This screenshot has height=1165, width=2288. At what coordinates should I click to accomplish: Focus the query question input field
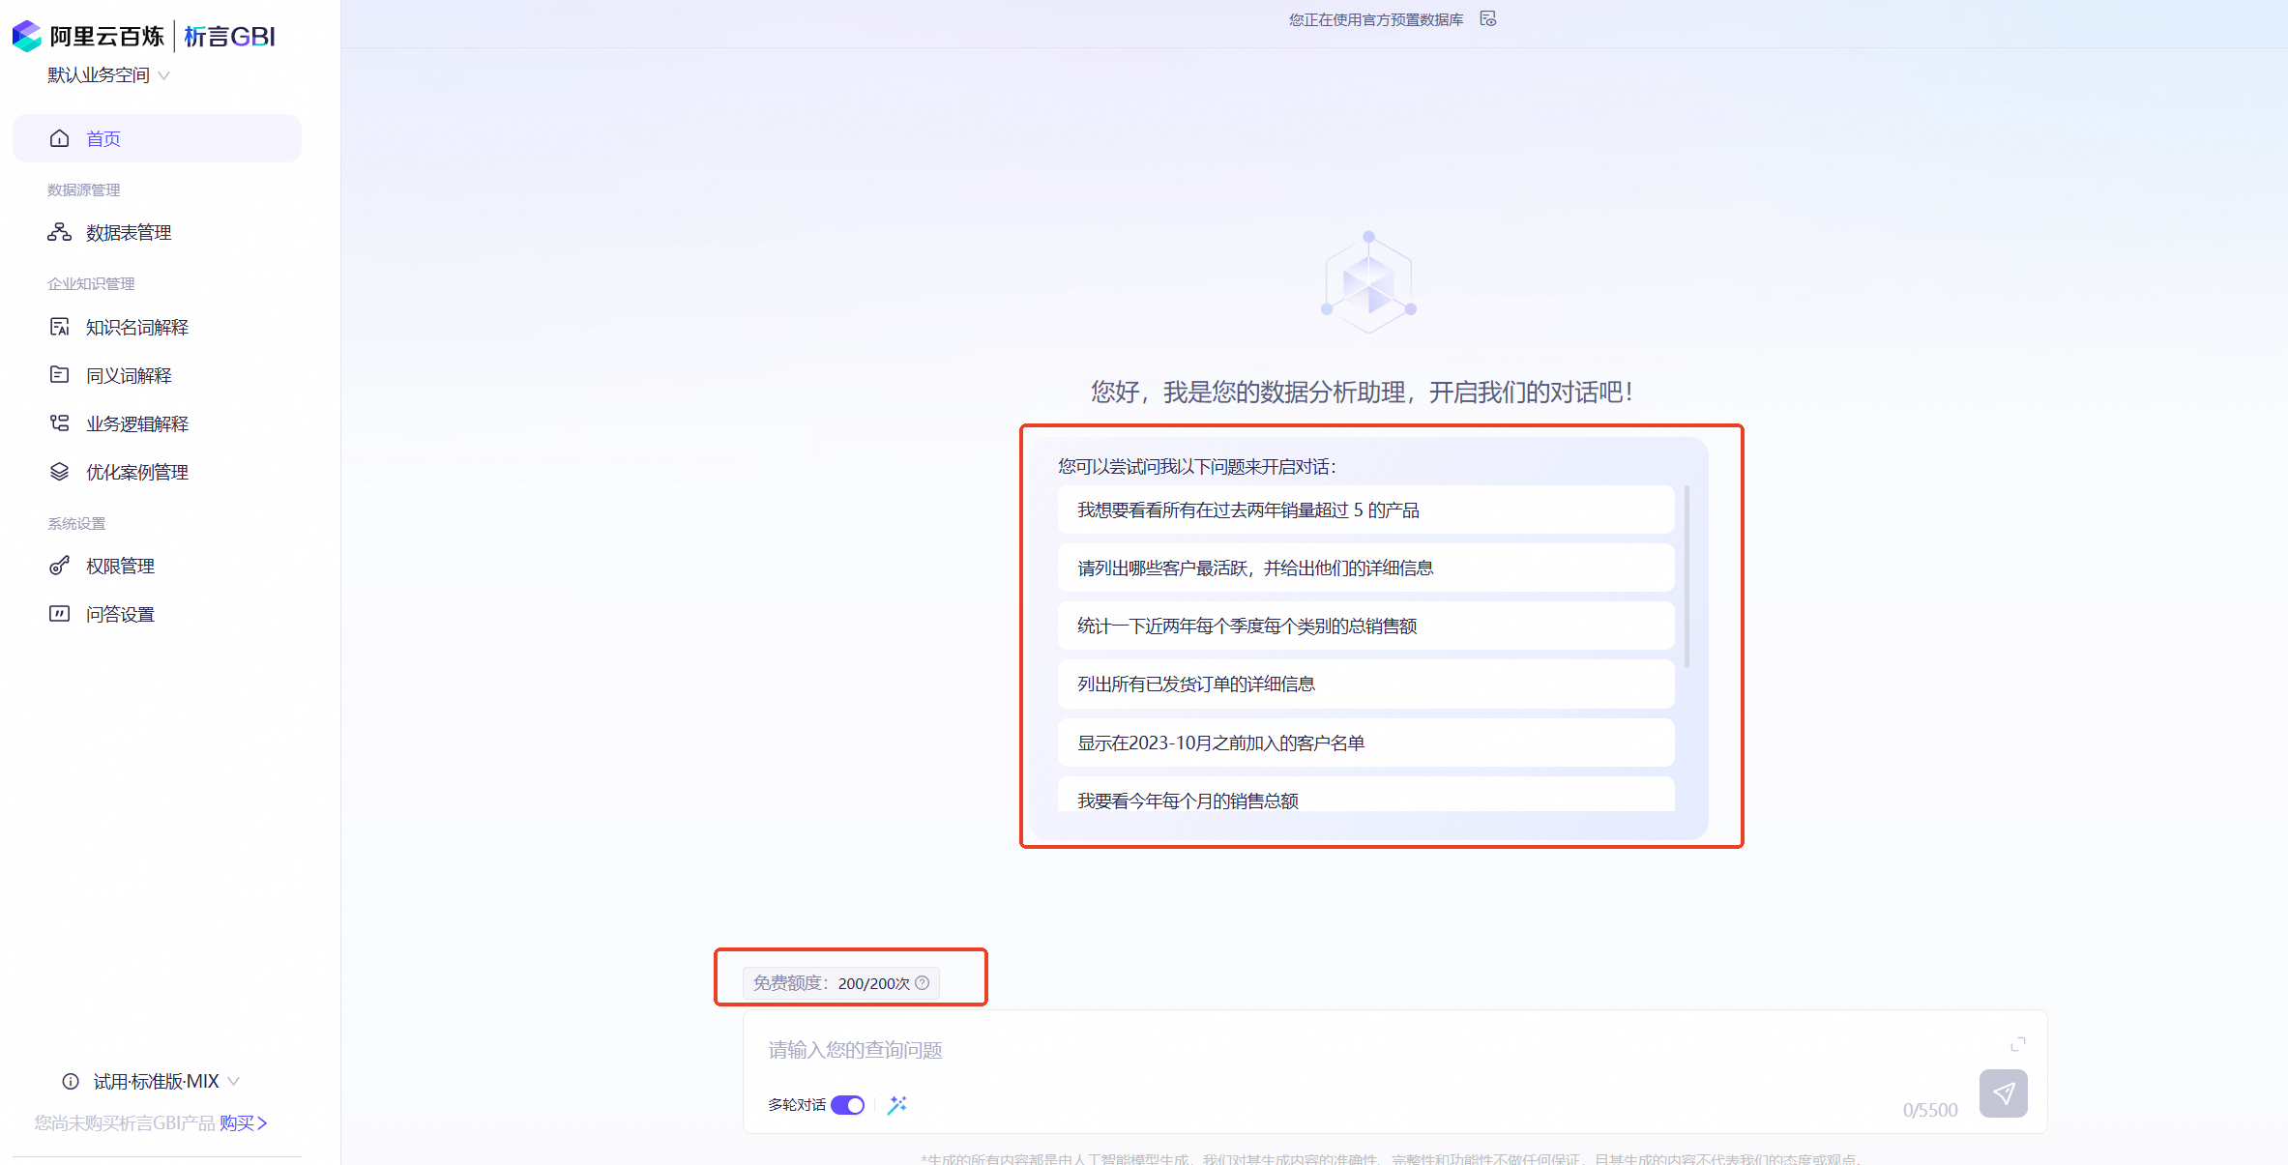[x=1354, y=1050]
